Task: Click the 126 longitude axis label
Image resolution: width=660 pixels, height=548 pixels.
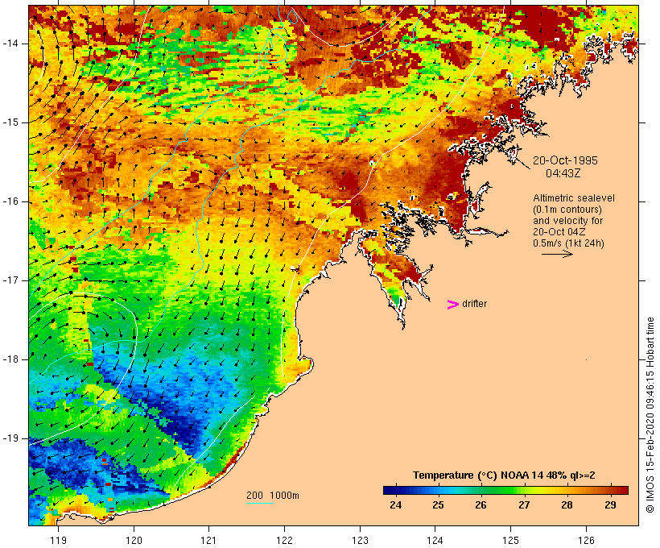Action: point(586,541)
